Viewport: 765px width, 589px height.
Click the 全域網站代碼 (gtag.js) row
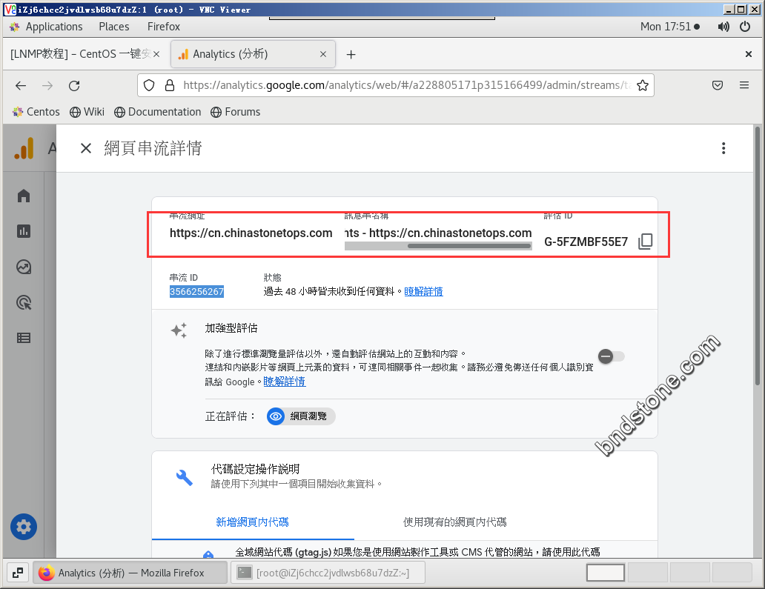(x=405, y=551)
